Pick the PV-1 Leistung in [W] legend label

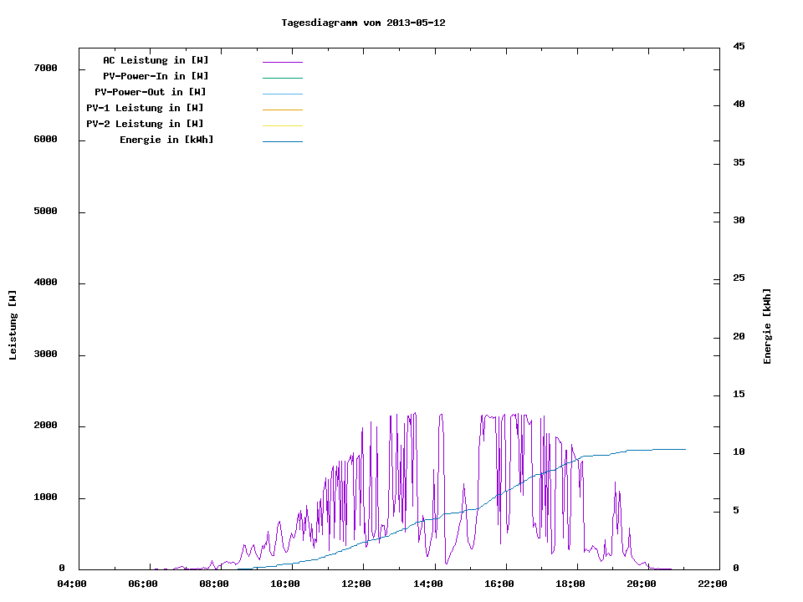[x=145, y=108]
